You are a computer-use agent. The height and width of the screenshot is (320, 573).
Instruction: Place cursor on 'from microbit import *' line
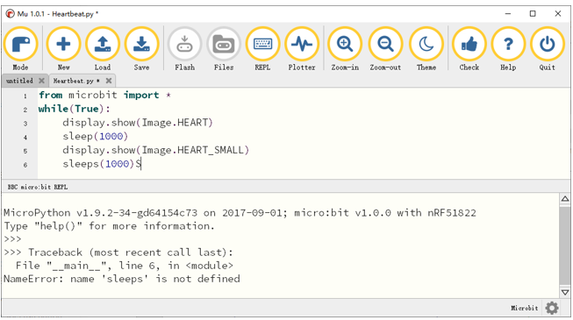point(105,96)
